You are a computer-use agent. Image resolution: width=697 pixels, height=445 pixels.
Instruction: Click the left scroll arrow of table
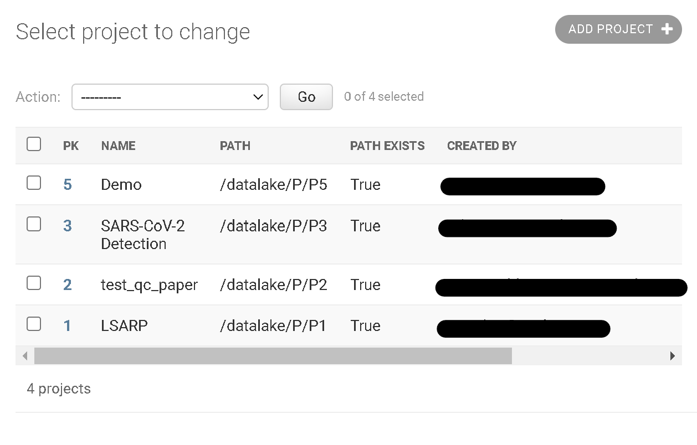coord(25,356)
